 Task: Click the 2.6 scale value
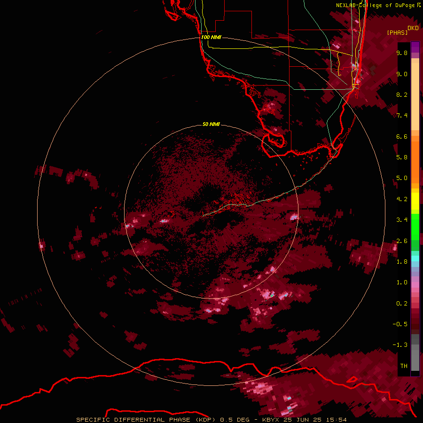(x=402, y=241)
